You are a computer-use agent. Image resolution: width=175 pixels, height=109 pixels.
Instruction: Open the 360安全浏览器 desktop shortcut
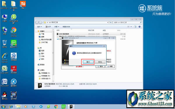pyautogui.click(x=14, y=19)
